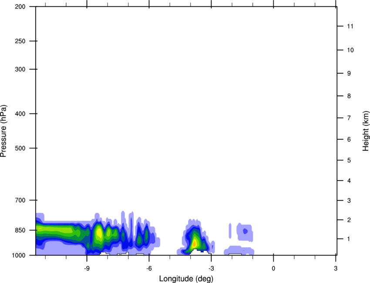Select the 700 pressure tick label
370x283 pixels.
coord(20,200)
